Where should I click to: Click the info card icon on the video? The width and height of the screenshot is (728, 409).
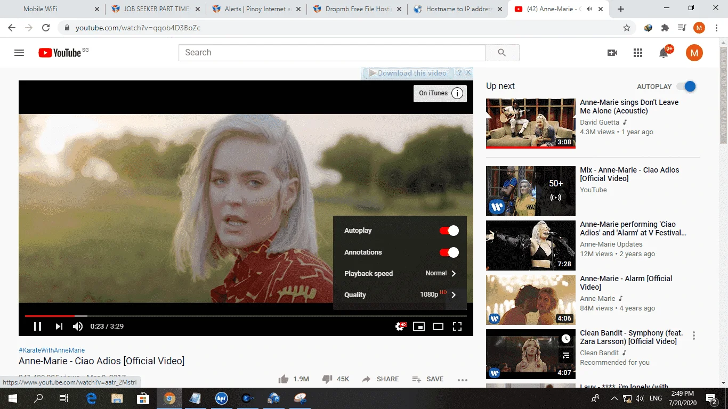457,93
